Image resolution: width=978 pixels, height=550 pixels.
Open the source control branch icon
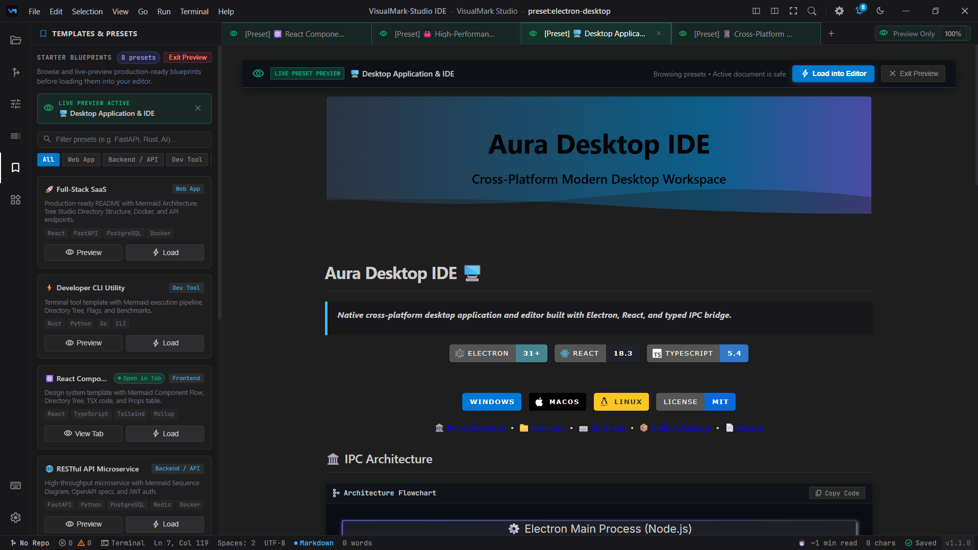click(15, 72)
